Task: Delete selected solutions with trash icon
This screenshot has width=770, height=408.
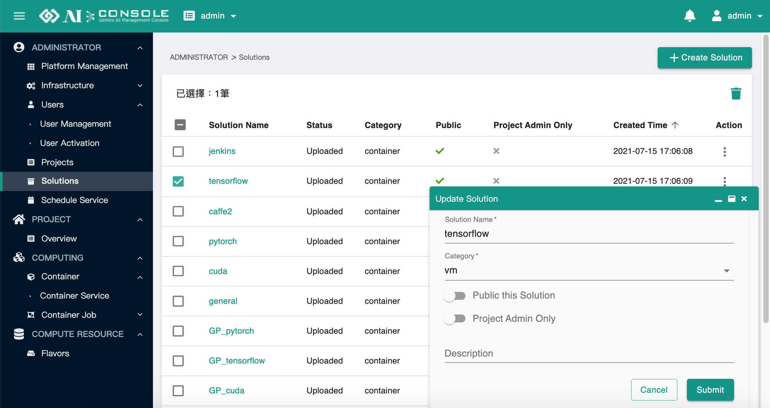Action: [736, 94]
